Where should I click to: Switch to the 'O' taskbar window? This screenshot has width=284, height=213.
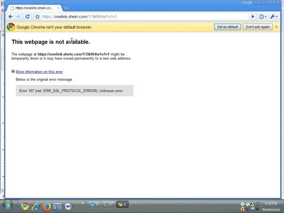coord(94,204)
